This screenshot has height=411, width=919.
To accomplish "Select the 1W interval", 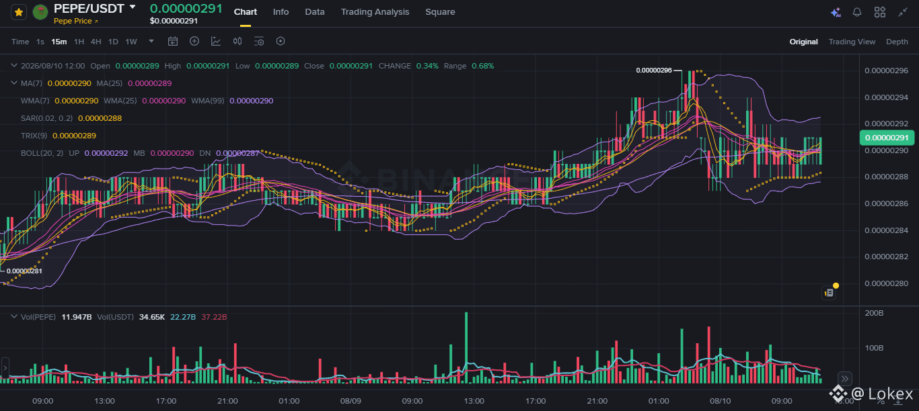I will pyautogui.click(x=131, y=42).
